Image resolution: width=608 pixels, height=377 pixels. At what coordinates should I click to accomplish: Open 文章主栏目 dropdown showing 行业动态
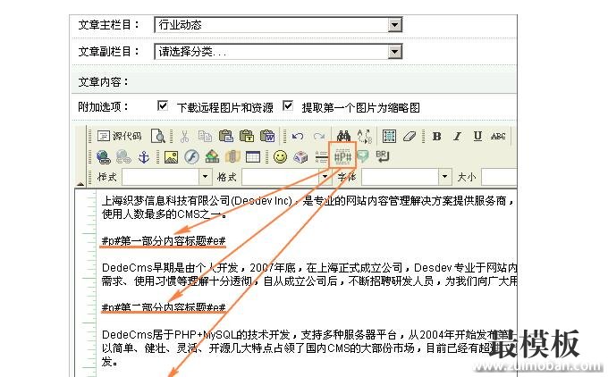click(278, 25)
